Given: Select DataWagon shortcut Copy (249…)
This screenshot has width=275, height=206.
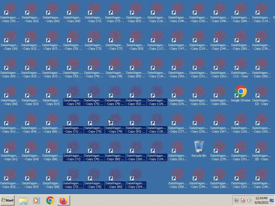Looking at the screenshot, I should point(220,40).
